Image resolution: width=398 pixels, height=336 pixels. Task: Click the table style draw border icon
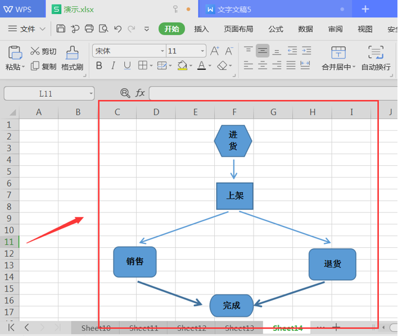point(162,66)
